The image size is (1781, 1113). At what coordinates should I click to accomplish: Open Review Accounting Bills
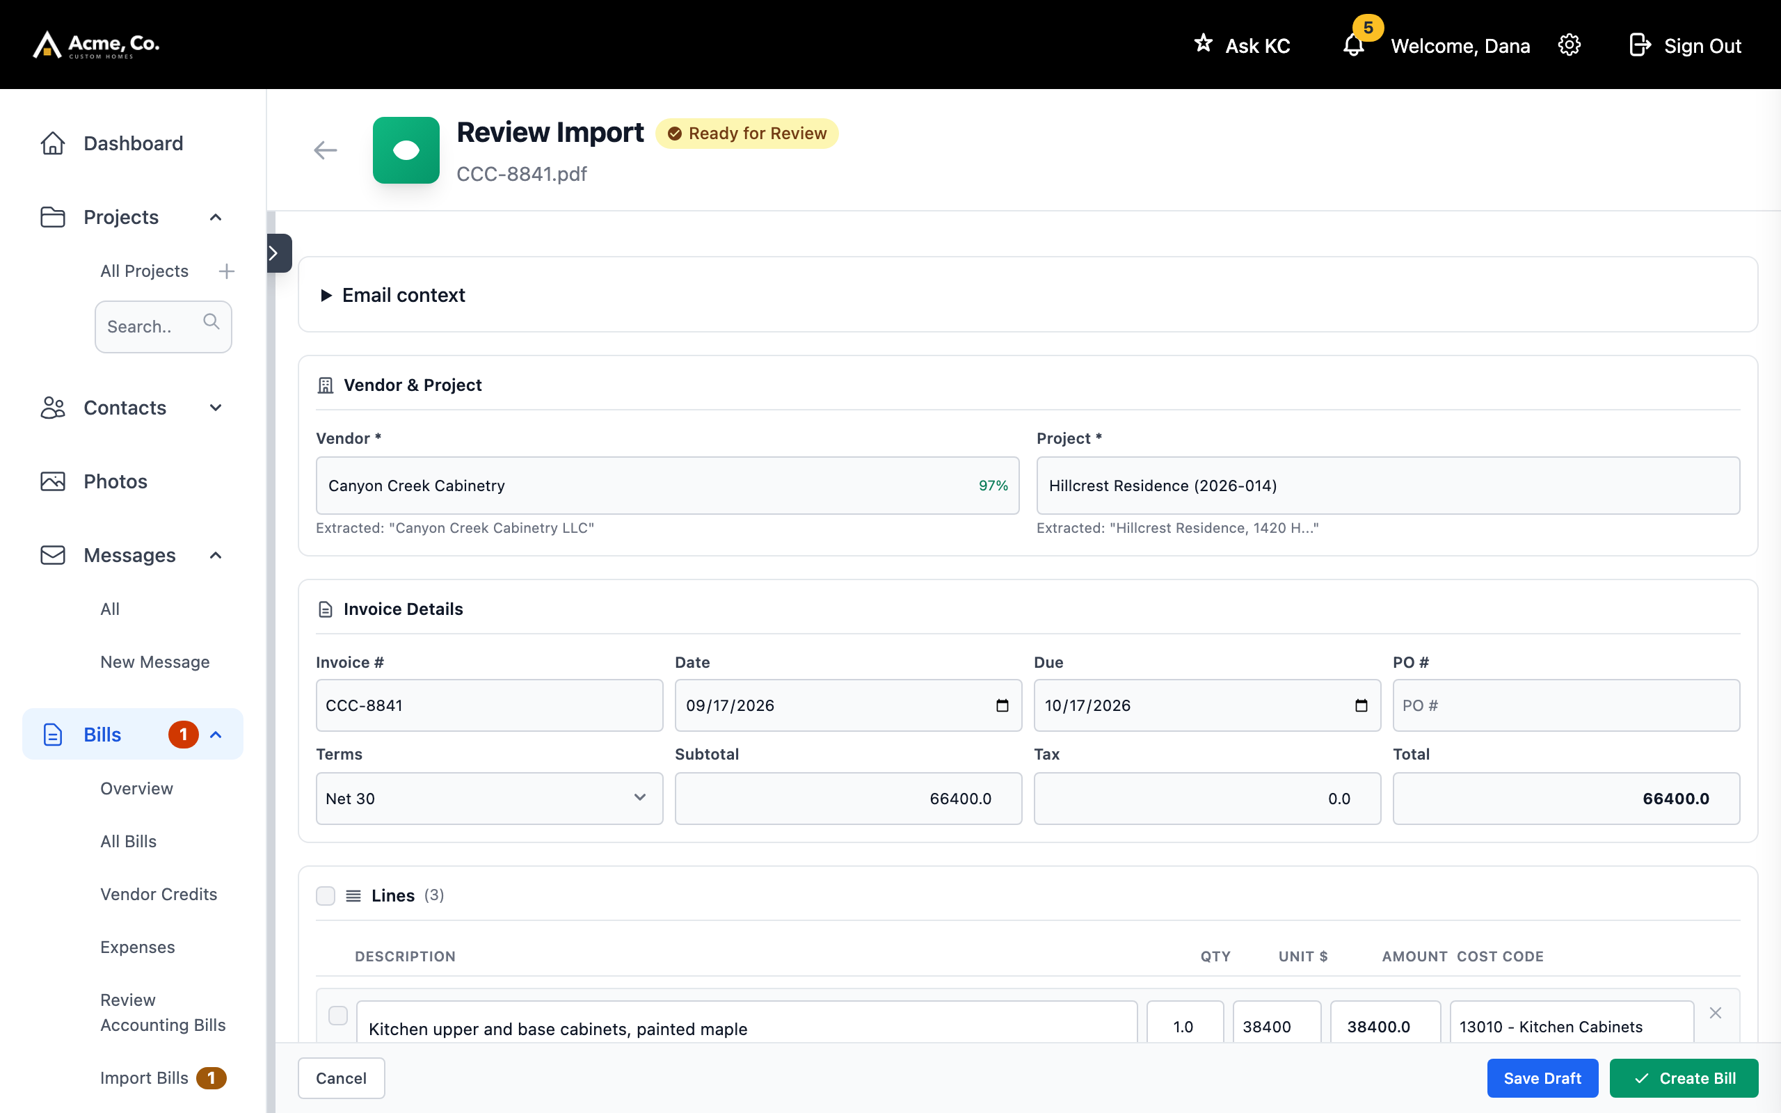pos(163,1013)
